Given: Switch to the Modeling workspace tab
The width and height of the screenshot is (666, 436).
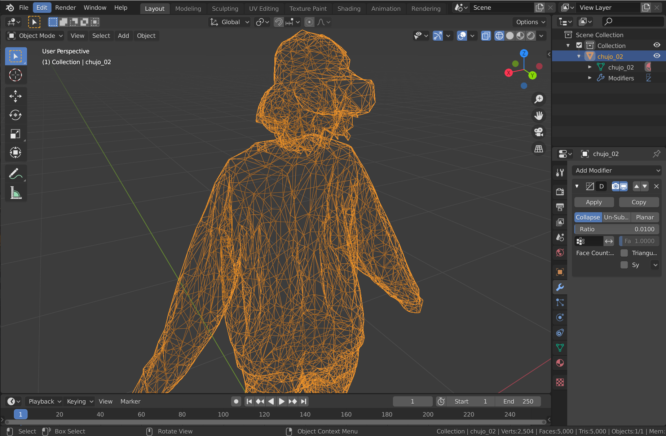Looking at the screenshot, I should 188,9.
